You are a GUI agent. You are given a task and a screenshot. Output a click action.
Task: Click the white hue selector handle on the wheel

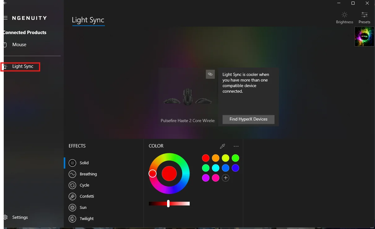(153, 174)
